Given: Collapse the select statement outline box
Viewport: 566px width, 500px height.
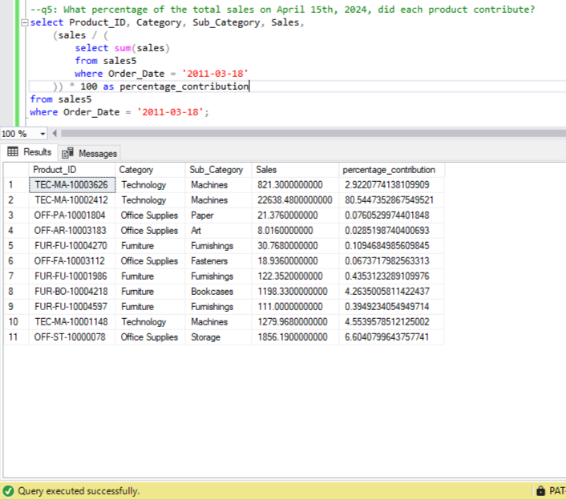Looking at the screenshot, I should tap(25, 22).
